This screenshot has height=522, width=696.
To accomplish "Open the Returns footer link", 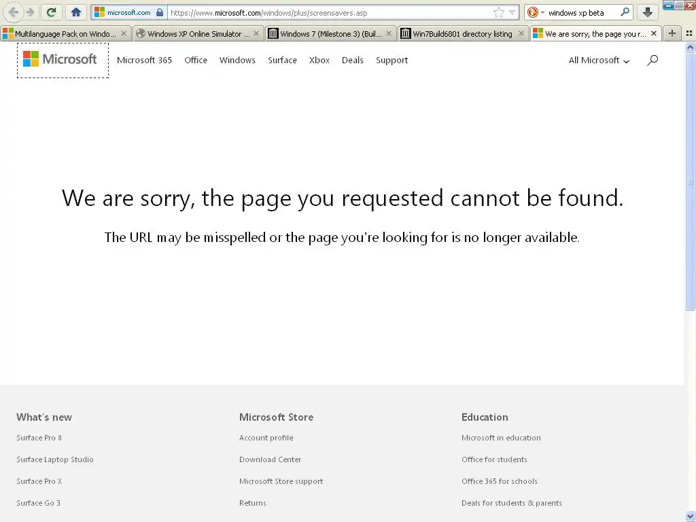I will point(253,503).
